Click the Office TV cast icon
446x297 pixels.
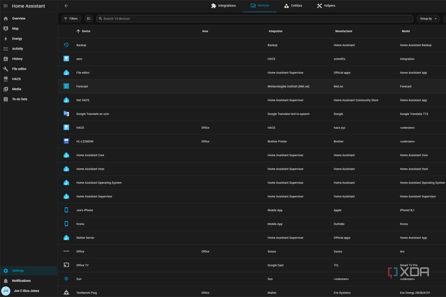(66, 265)
